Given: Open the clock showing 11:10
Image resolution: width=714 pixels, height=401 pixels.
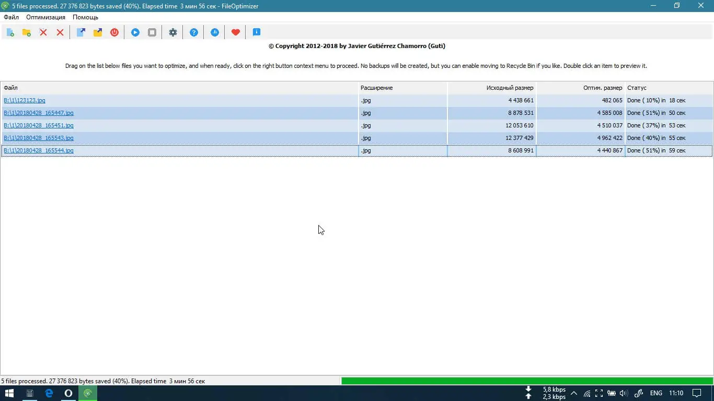Looking at the screenshot, I should [x=676, y=393].
